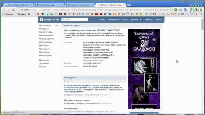Open the bookmarks folder labeled 7
This screenshot has width=205, height=115.
pyautogui.click(x=173, y=14)
